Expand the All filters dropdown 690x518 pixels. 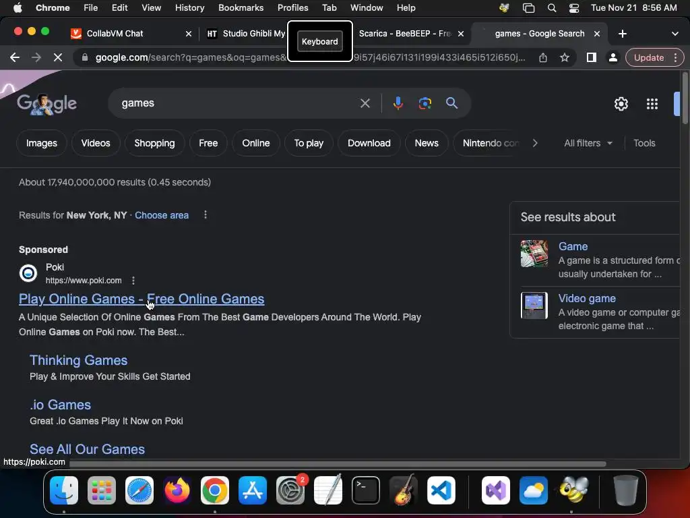pyautogui.click(x=588, y=143)
